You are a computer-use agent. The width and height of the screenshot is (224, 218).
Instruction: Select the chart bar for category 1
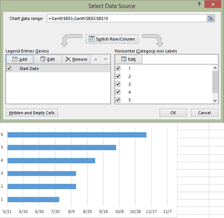(33, 199)
